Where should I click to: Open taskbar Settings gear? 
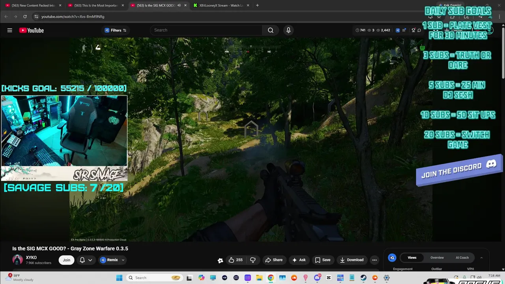387,278
